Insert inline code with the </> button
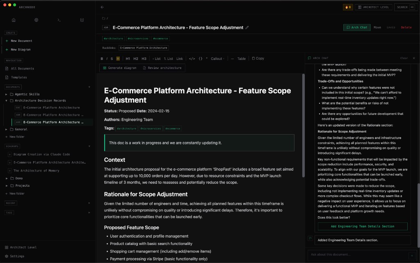This screenshot has height=263, width=420. coord(192,58)
